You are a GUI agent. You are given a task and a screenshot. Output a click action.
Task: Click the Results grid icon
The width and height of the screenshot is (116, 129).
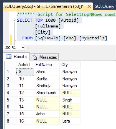tap(9, 57)
